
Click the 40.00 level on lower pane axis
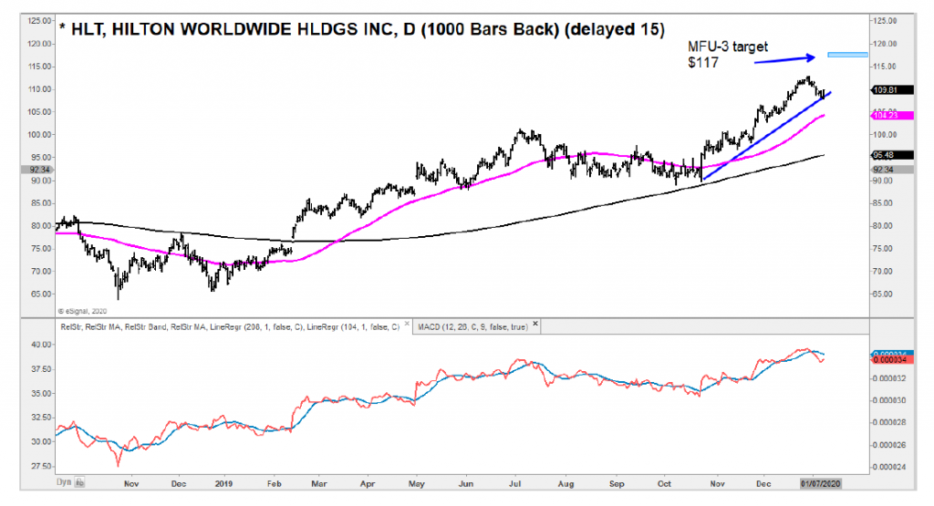click(x=41, y=344)
